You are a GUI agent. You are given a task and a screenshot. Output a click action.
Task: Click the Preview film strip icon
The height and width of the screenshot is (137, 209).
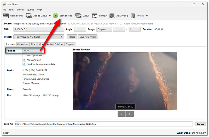[95, 16]
